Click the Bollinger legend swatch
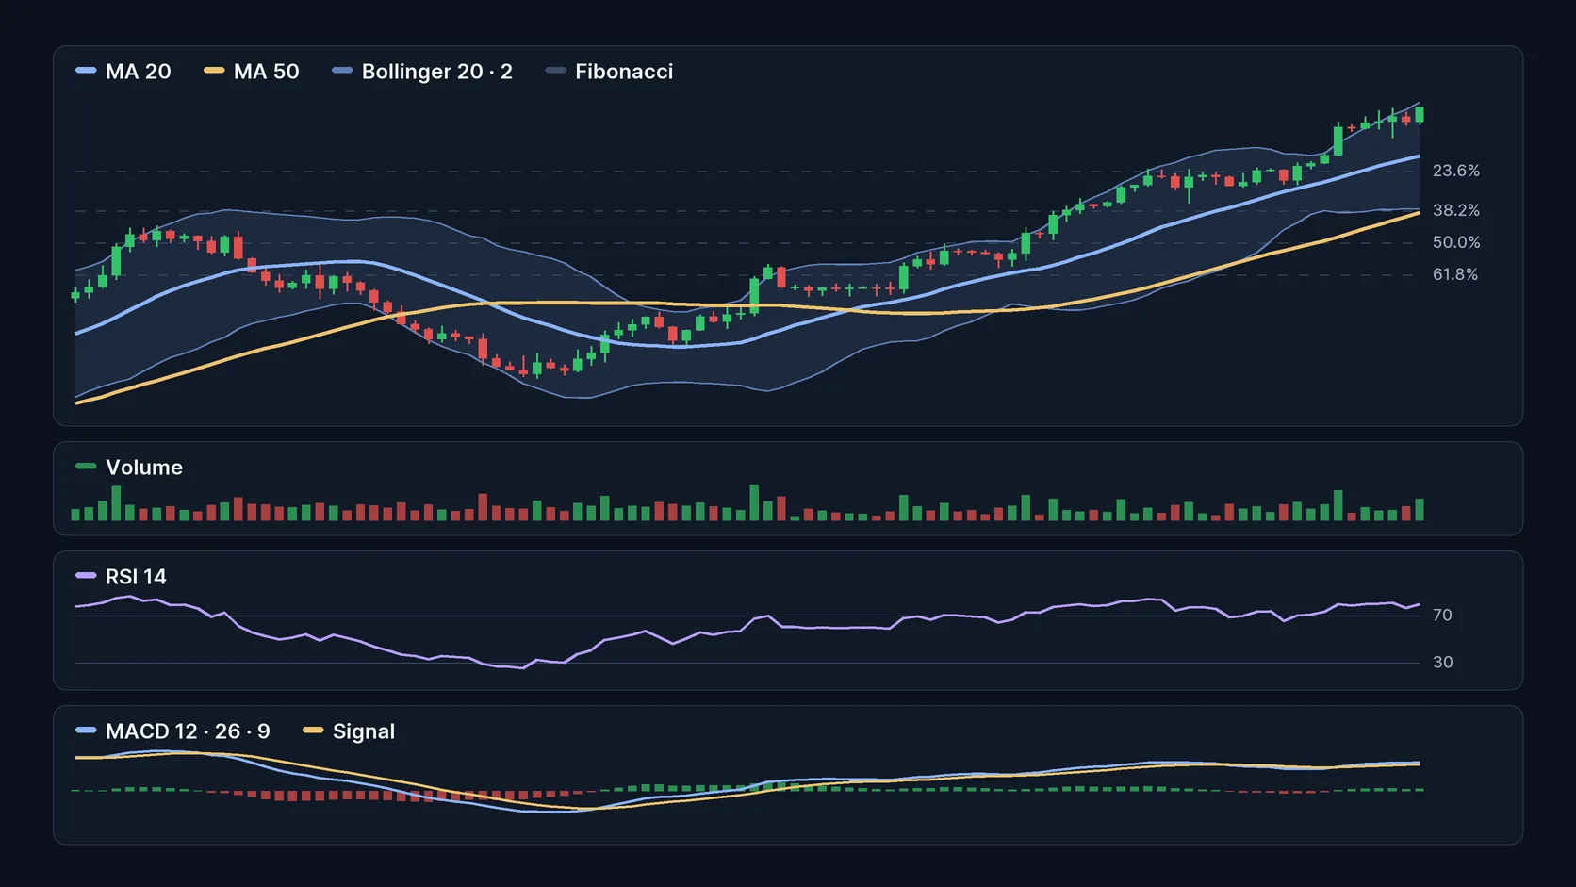 (x=342, y=71)
